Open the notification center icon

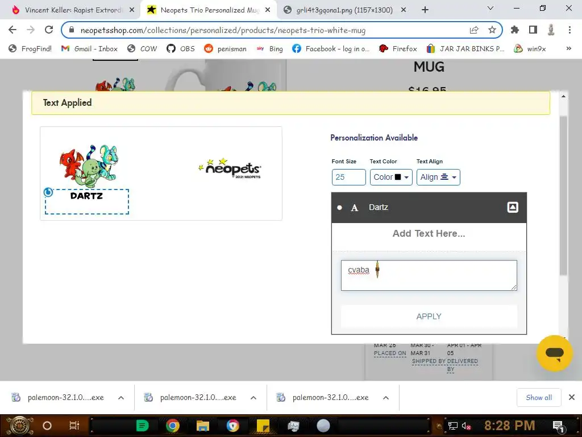point(558,426)
